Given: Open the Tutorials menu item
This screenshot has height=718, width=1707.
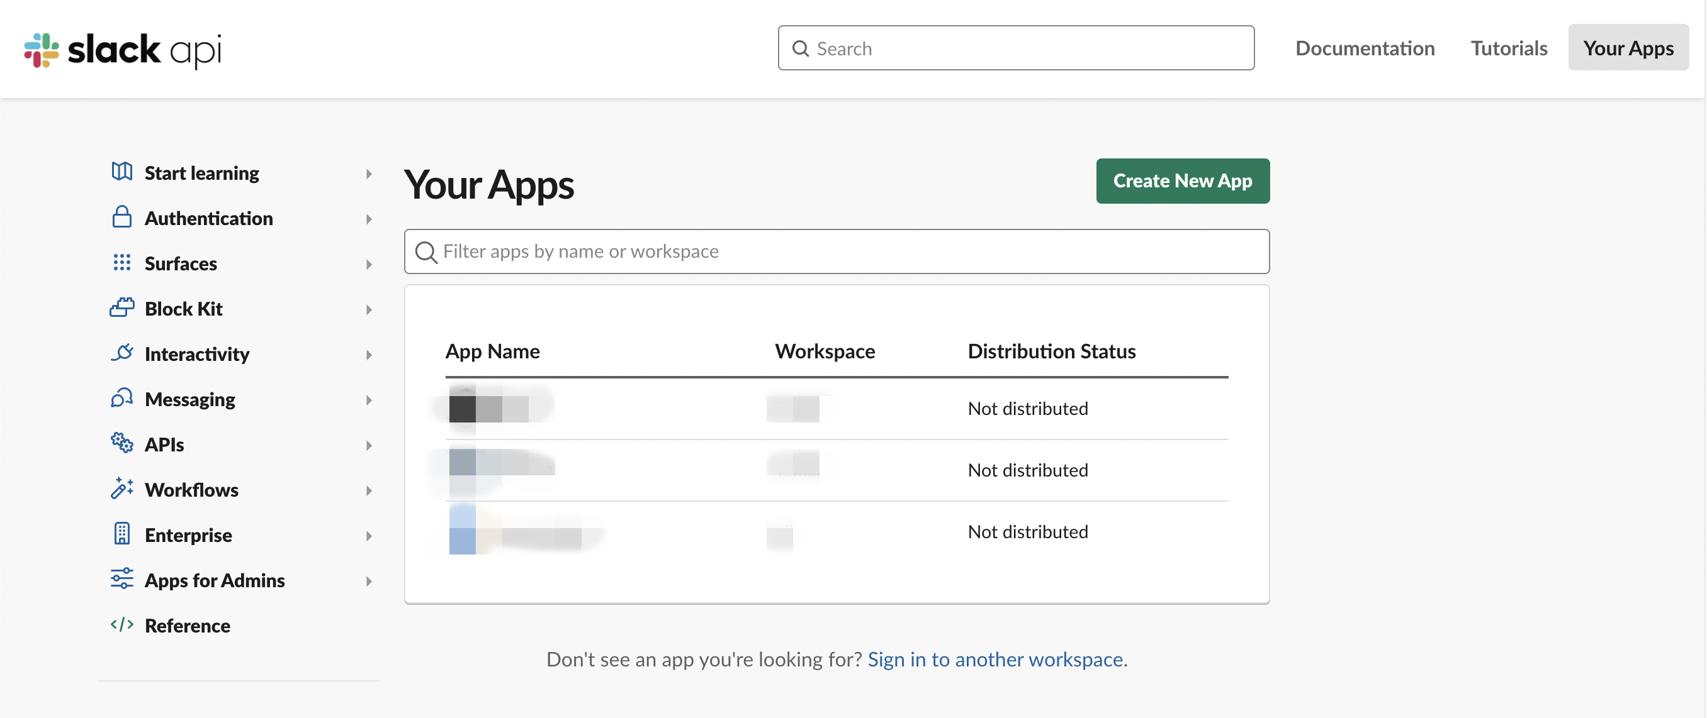Looking at the screenshot, I should (x=1508, y=48).
